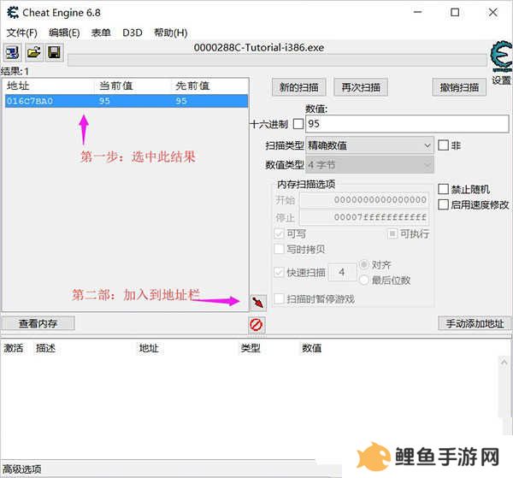Screen dimensions: 513x478
Task: Click the open file folder icon
Action: click(33, 52)
